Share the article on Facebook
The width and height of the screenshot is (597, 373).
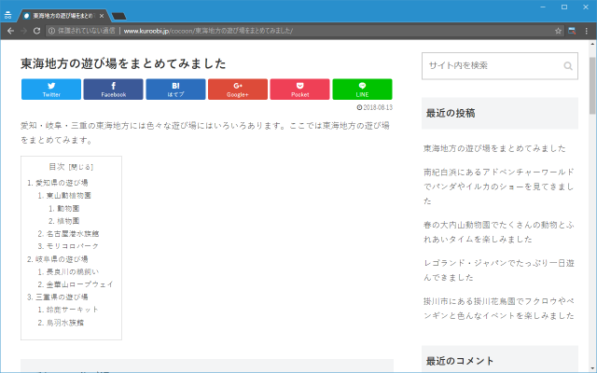113,90
